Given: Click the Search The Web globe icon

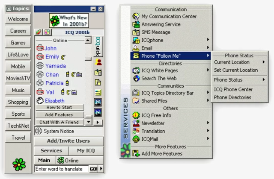Looking at the screenshot, I should [x=136, y=79].
